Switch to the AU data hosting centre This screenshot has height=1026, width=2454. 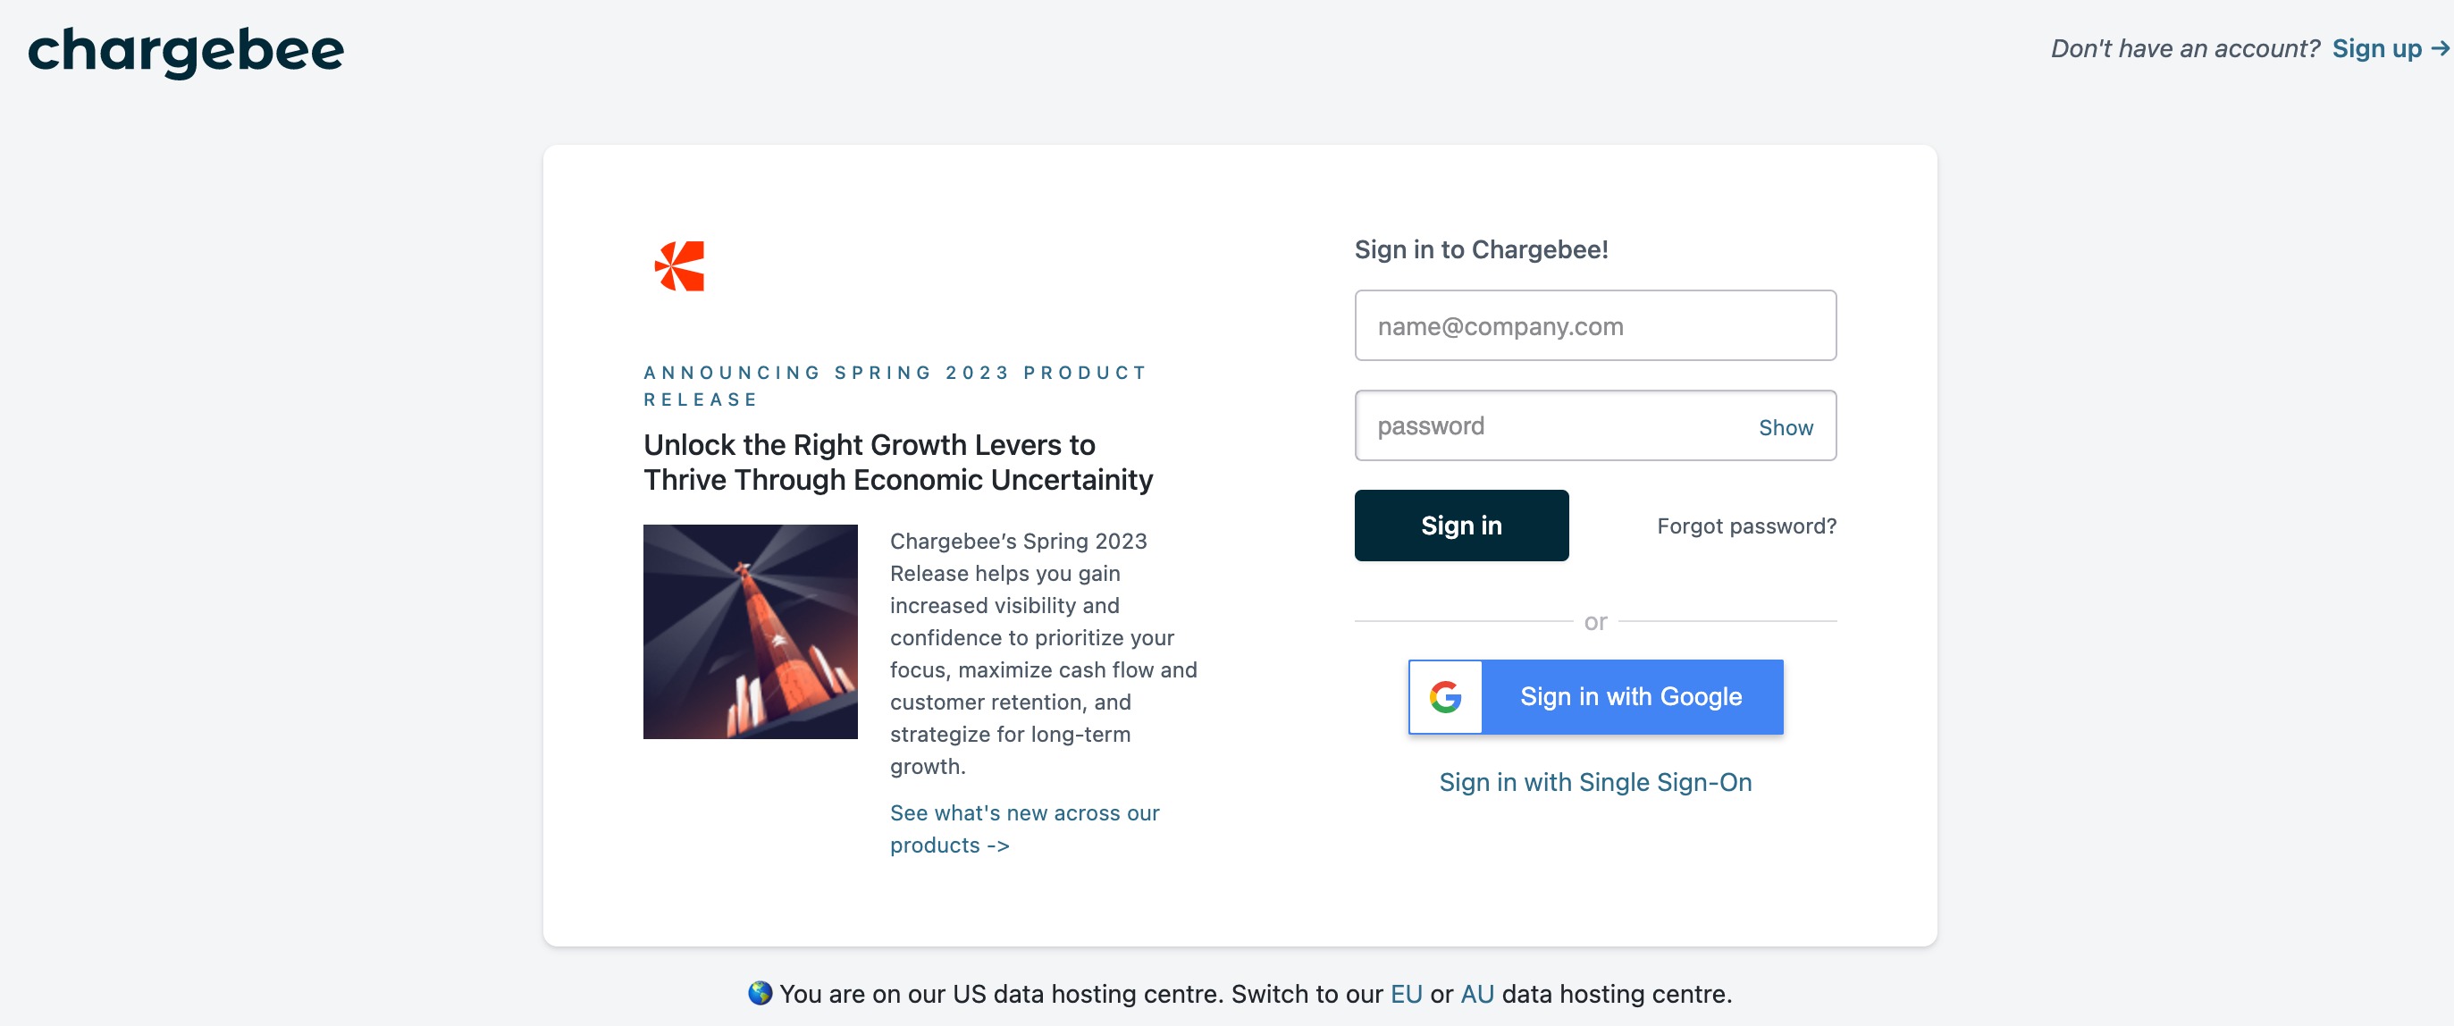[1476, 994]
